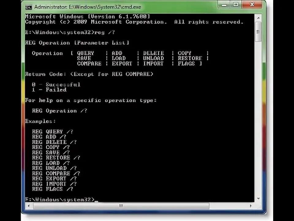This screenshot has height=221, width=294.
Task: Maximize the Administrator cmd.exe window
Action: click(236, 5)
